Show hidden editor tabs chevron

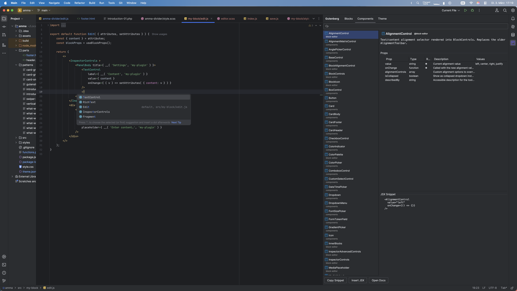pyautogui.click(x=313, y=19)
